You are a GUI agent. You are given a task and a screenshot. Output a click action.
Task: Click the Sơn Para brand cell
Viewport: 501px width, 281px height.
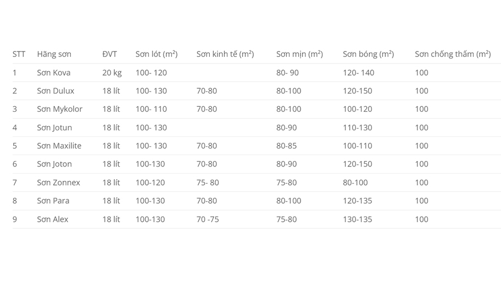pyautogui.click(x=53, y=200)
